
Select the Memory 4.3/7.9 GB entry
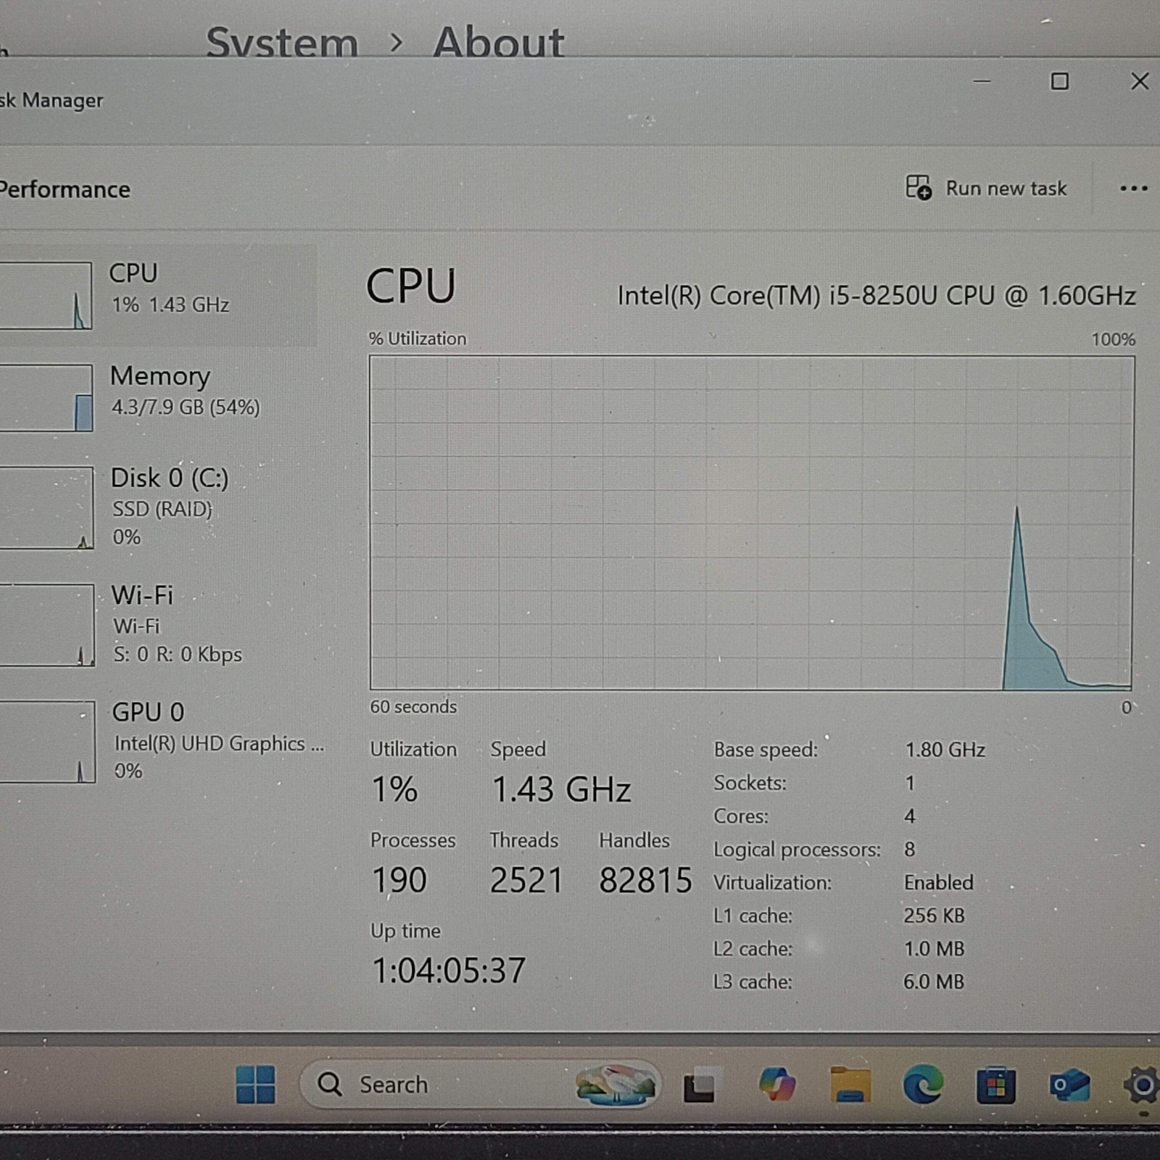(158, 397)
